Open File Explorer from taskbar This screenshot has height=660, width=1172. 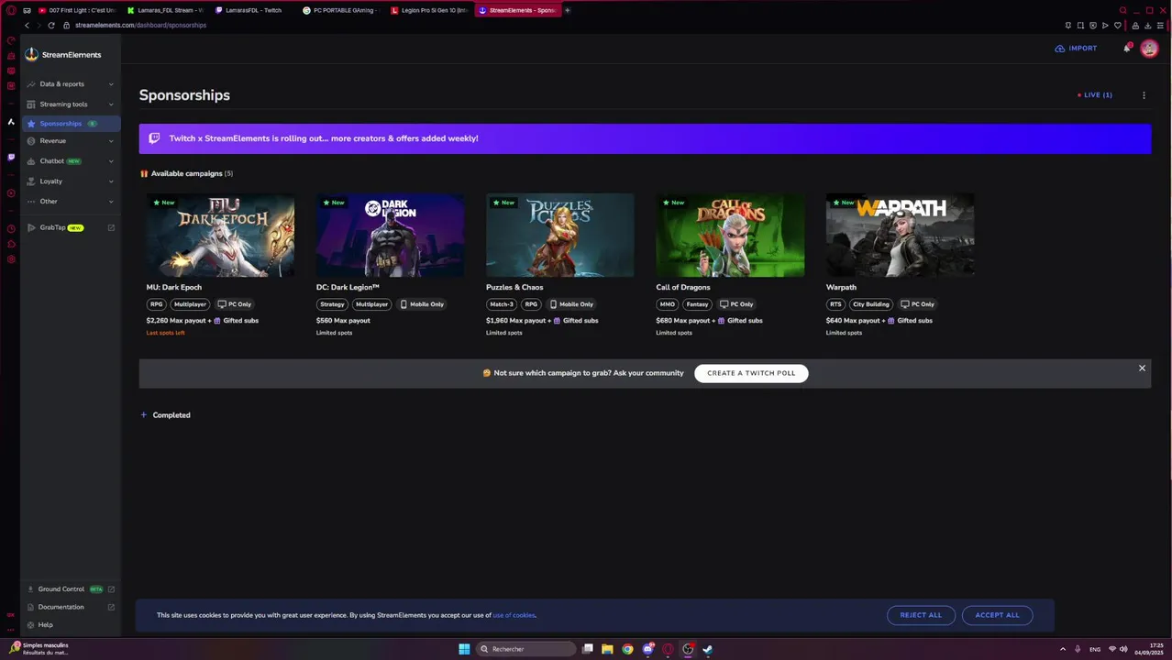coord(607,649)
